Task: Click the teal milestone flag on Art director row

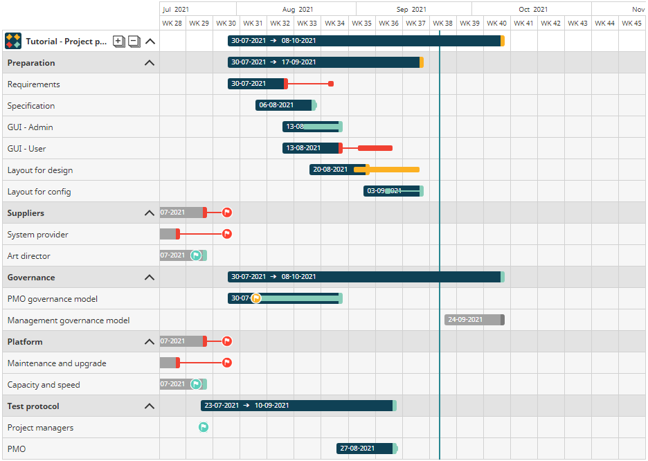Action: pyautogui.click(x=196, y=255)
